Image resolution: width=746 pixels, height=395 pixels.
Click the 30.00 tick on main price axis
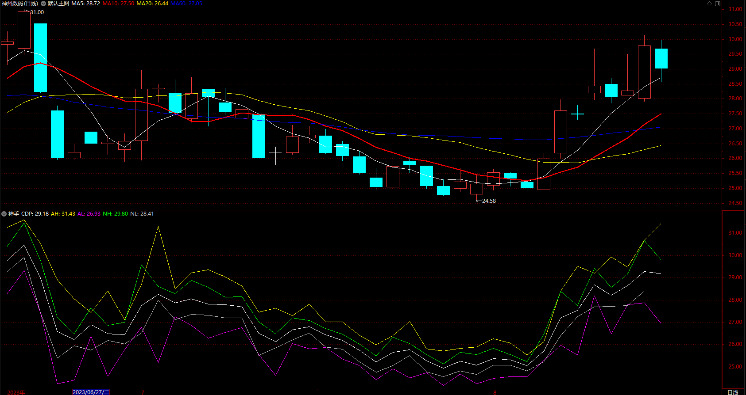(735, 39)
